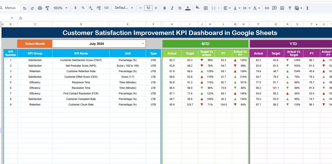Click the Menus search box
332x164 pixels.
click(10, 8)
